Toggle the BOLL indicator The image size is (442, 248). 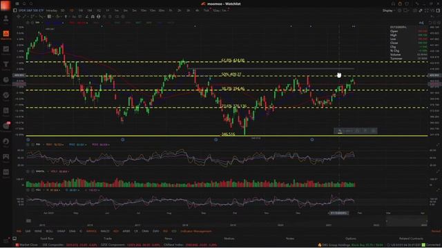coord(49,231)
